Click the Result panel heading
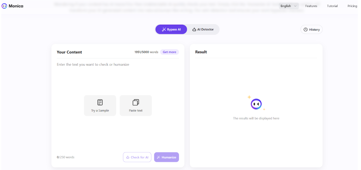Screen dimensions: 361x170 201,52
